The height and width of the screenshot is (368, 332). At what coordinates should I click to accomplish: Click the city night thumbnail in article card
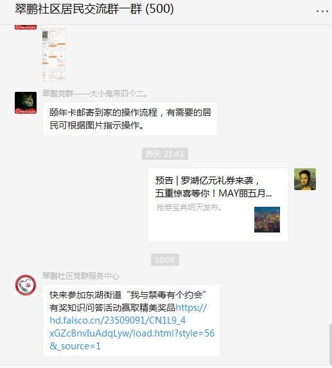(267, 220)
